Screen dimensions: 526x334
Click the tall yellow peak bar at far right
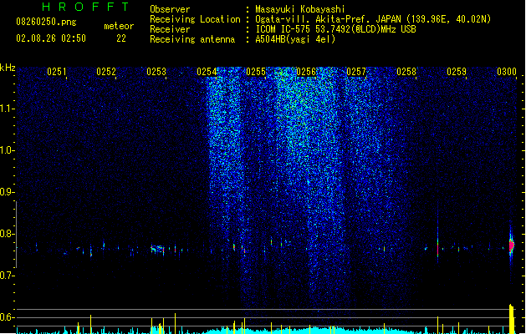coord(512,319)
